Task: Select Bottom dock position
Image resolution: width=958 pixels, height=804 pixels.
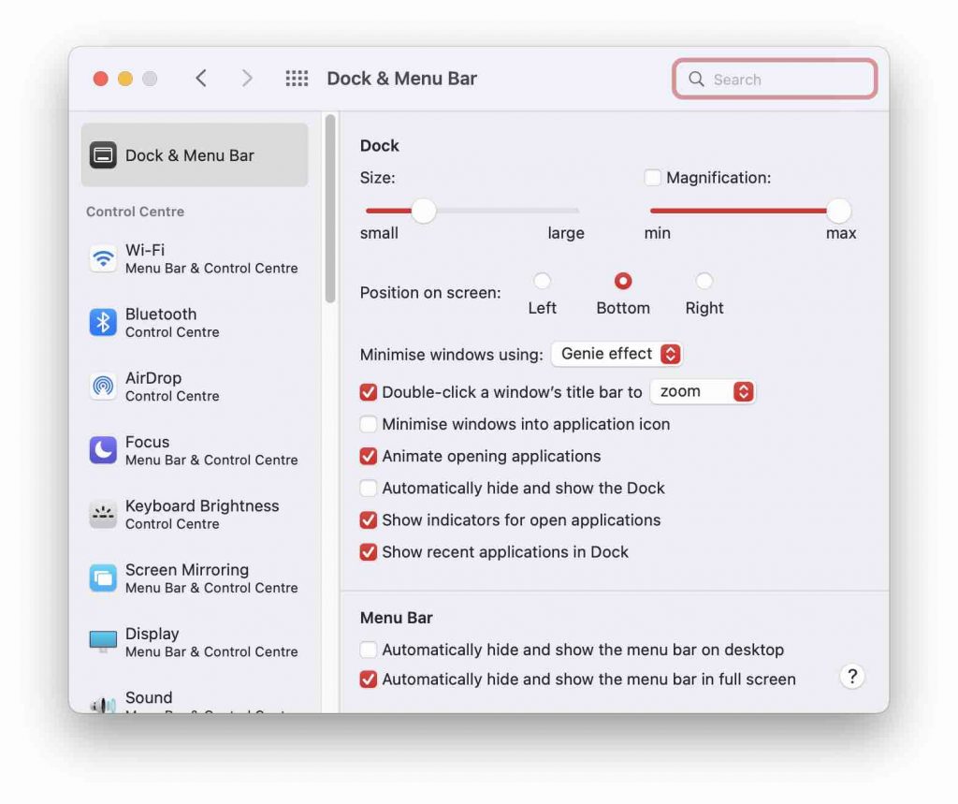Action: tap(622, 281)
